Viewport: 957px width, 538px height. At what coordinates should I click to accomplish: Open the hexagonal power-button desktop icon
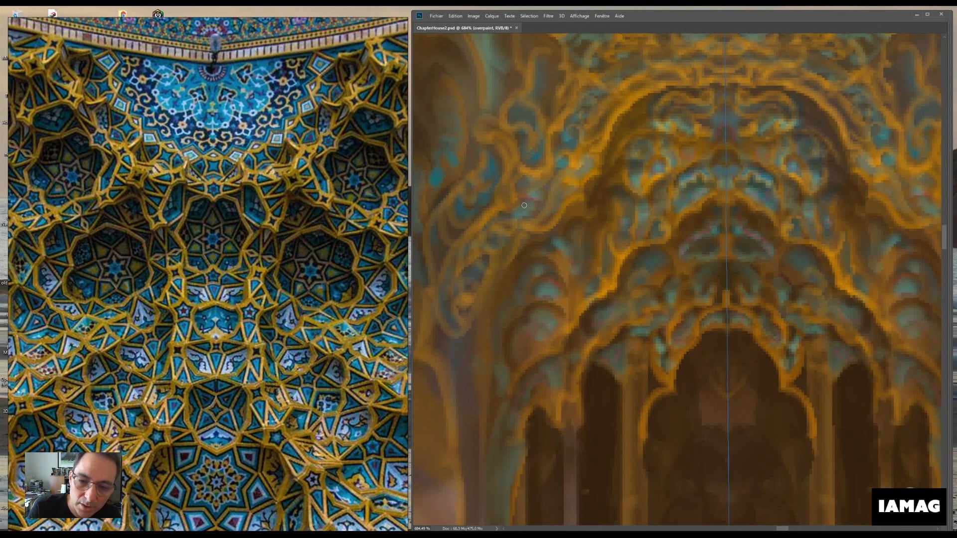[x=158, y=13]
